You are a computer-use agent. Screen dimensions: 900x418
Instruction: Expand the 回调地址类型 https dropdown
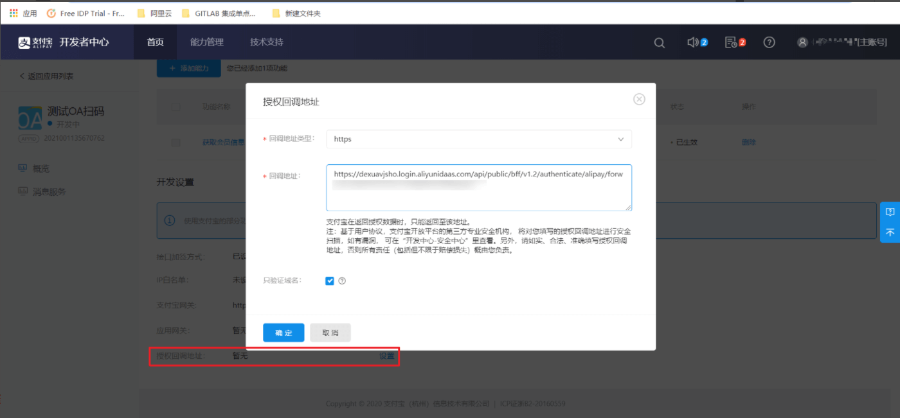tap(478, 139)
